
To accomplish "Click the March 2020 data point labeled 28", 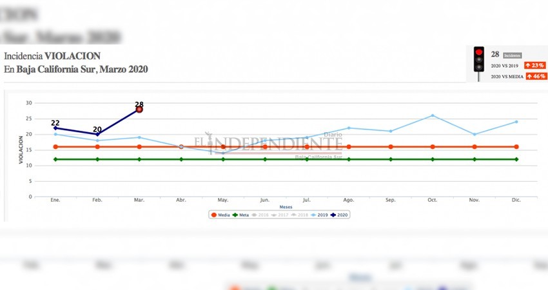I will click(139, 110).
